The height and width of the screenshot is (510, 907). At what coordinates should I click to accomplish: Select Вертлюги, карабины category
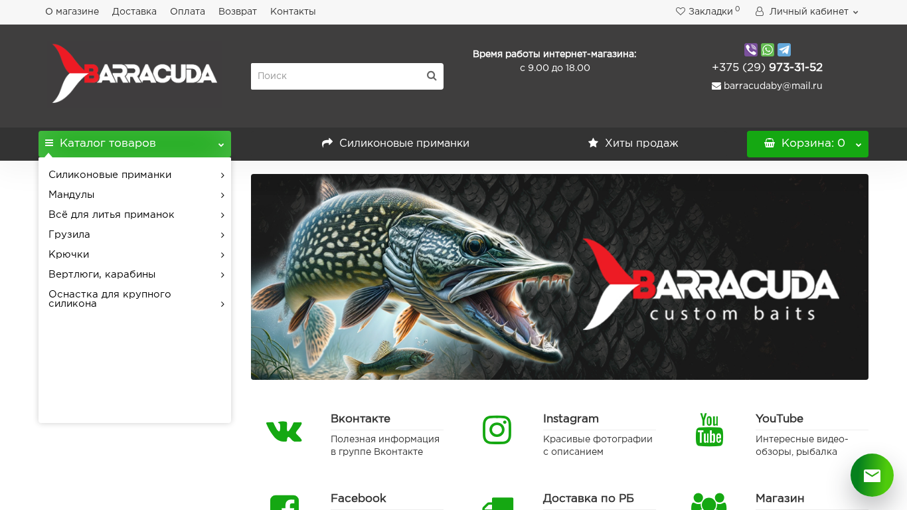click(x=102, y=274)
